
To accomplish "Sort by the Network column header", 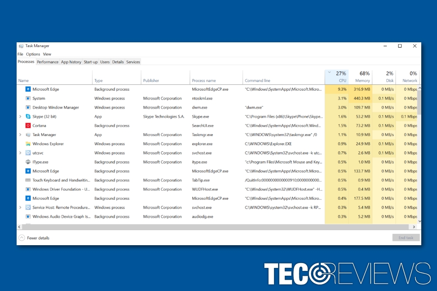I will 407,77.
